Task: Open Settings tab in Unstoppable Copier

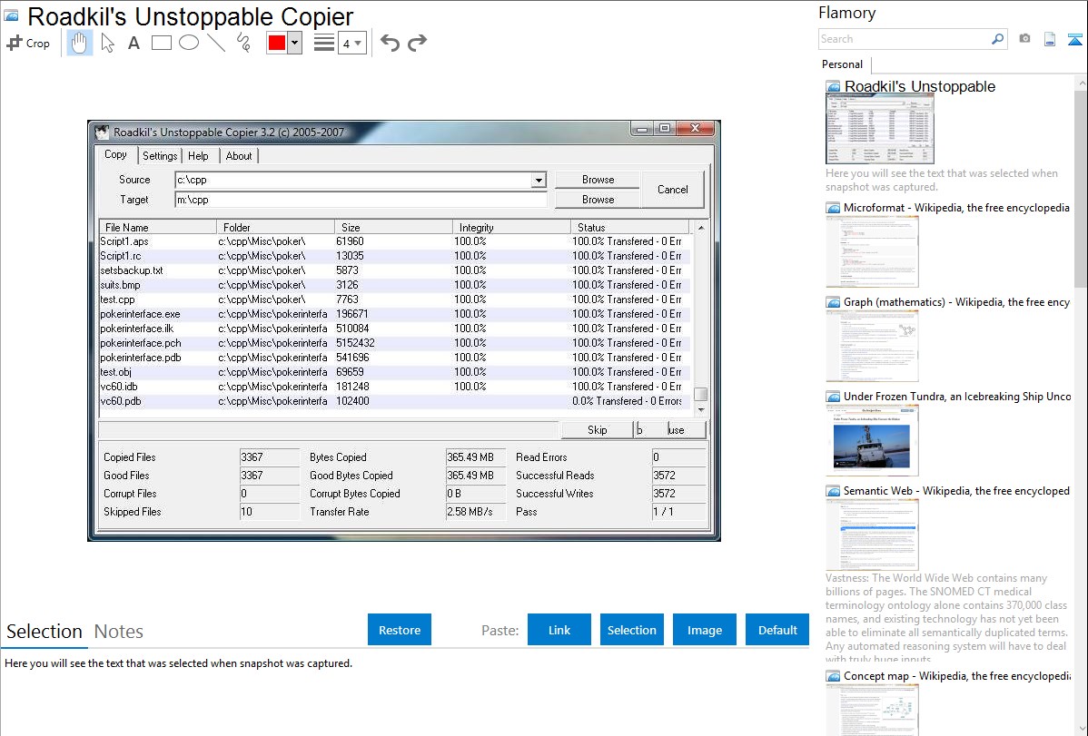Action: tap(160, 156)
